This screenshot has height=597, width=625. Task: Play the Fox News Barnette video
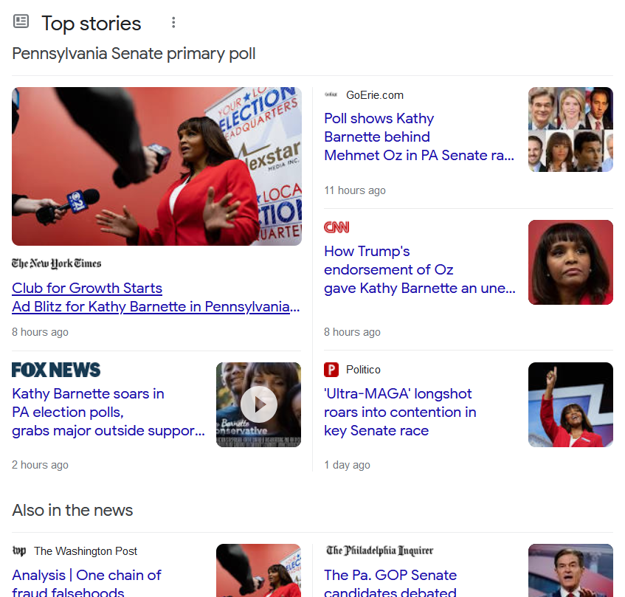[x=259, y=404]
